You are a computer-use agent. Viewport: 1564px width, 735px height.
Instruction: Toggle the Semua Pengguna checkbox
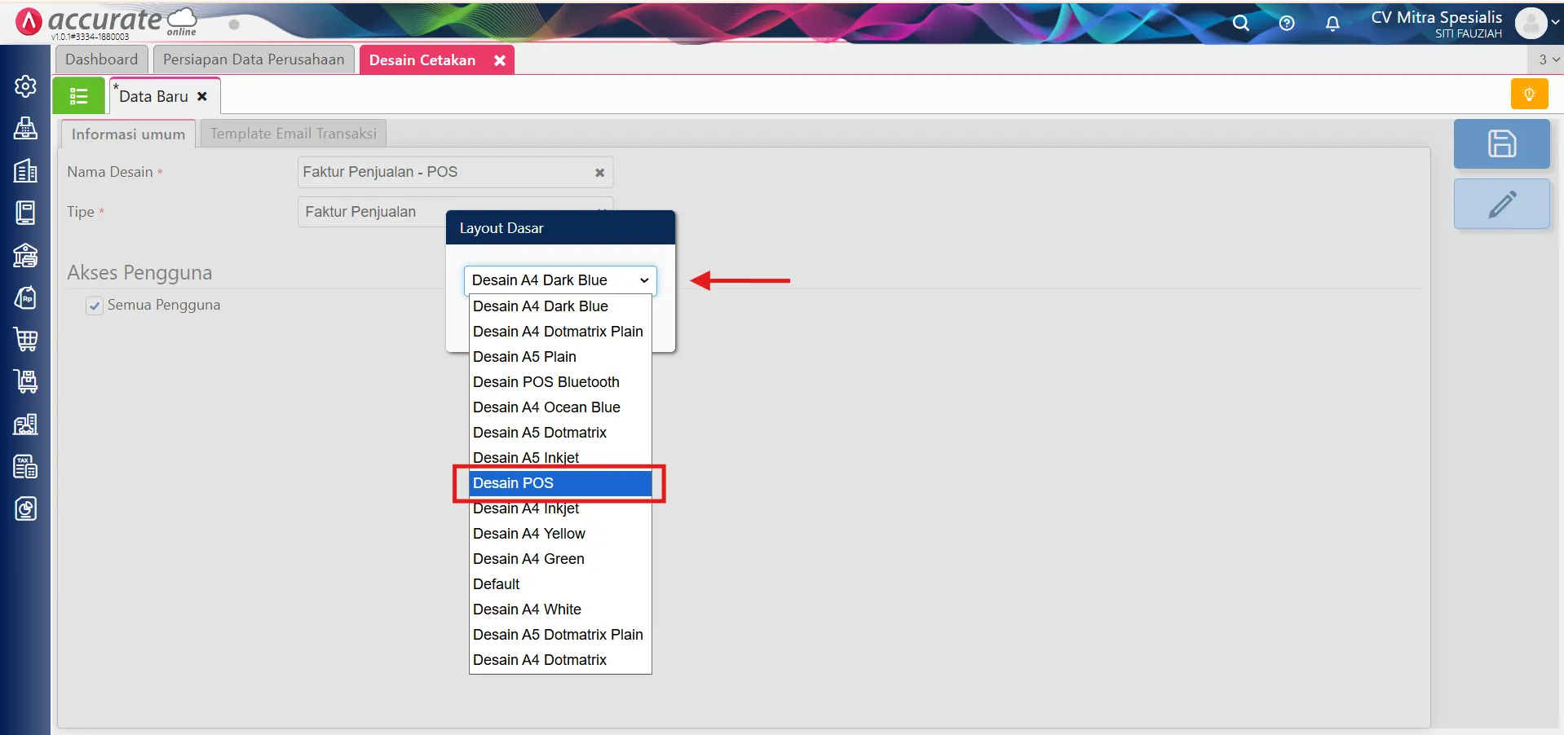click(x=95, y=306)
